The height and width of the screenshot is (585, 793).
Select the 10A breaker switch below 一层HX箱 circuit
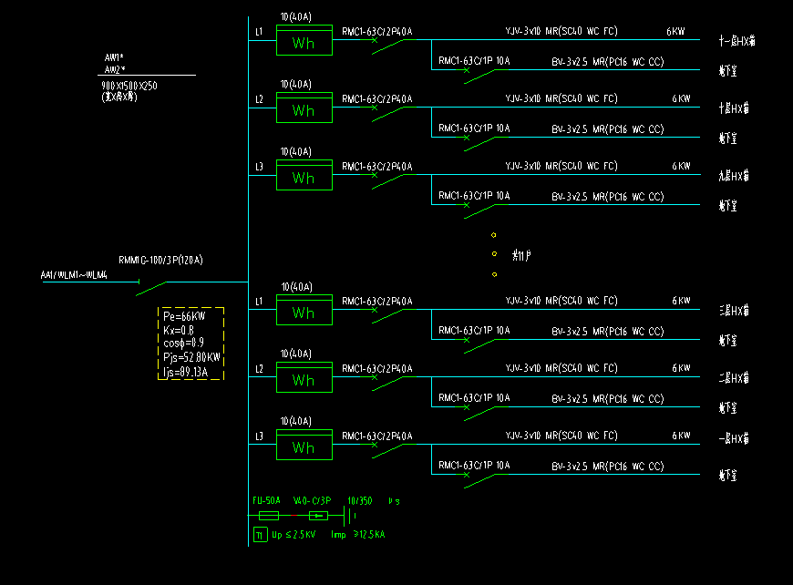[480, 480]
